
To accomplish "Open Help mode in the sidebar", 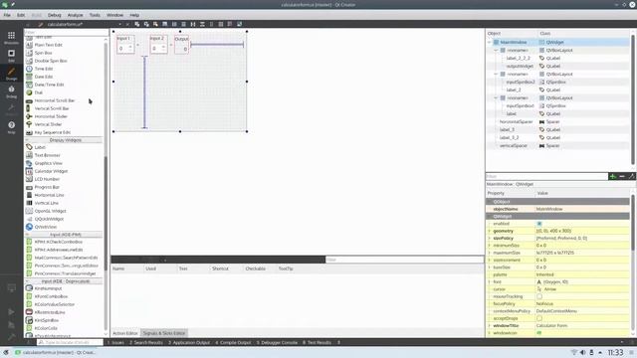I will (11, 127).
